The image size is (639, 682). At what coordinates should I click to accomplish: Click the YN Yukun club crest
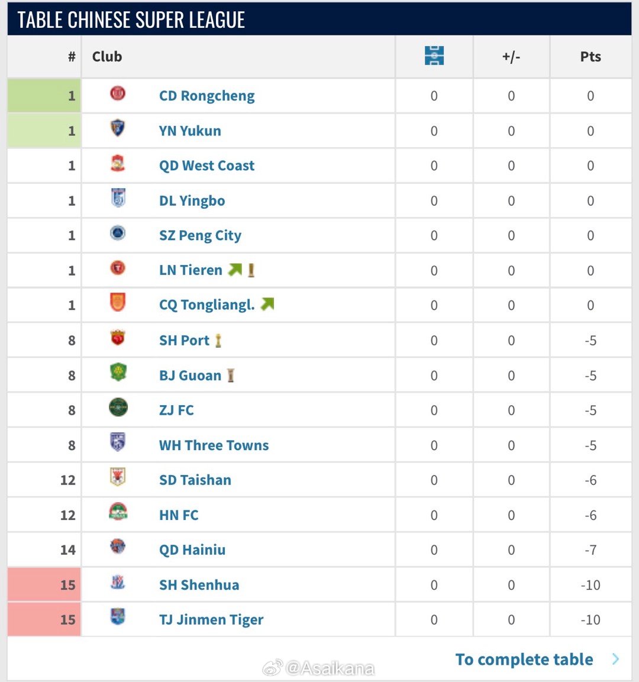[x=118, y=128]
